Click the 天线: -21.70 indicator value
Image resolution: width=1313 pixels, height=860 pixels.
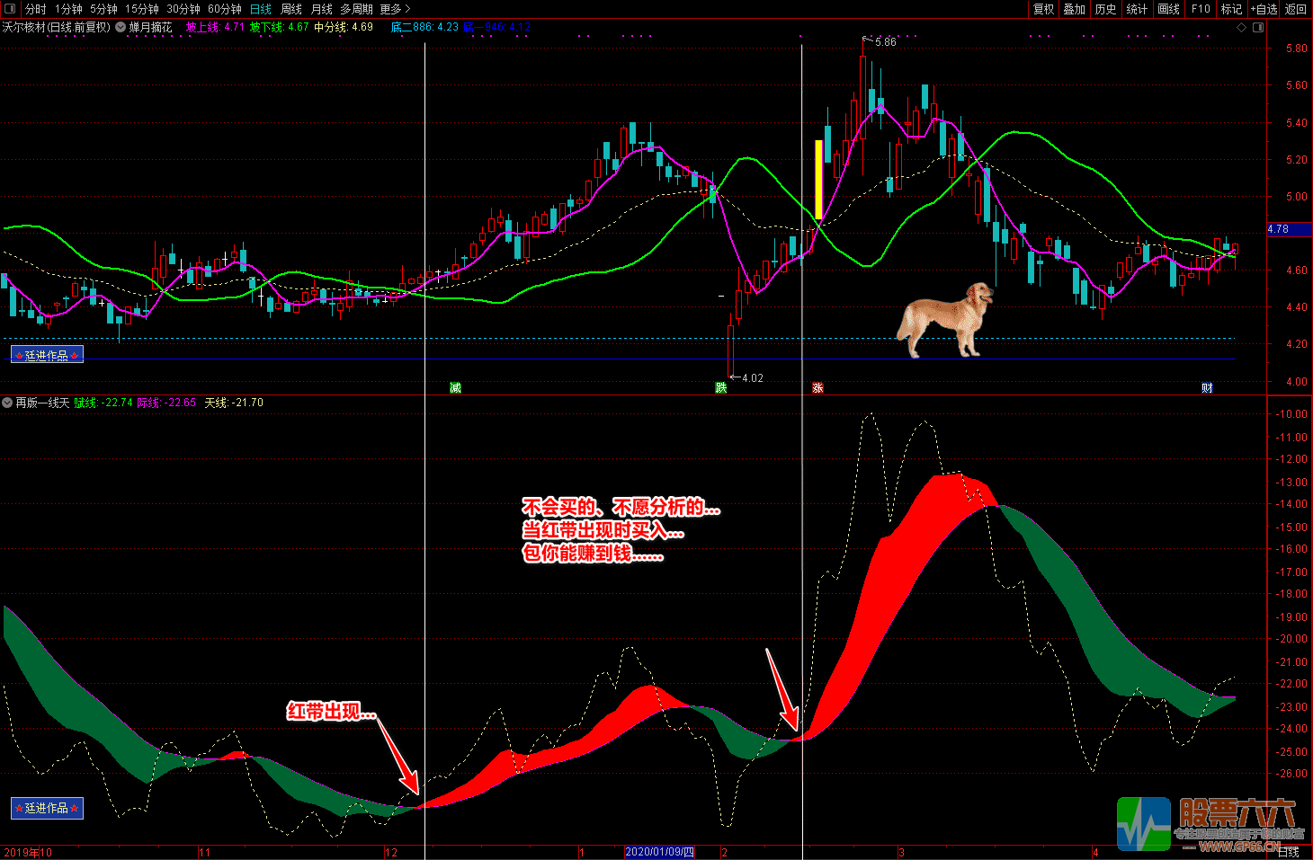pos(234,403)
